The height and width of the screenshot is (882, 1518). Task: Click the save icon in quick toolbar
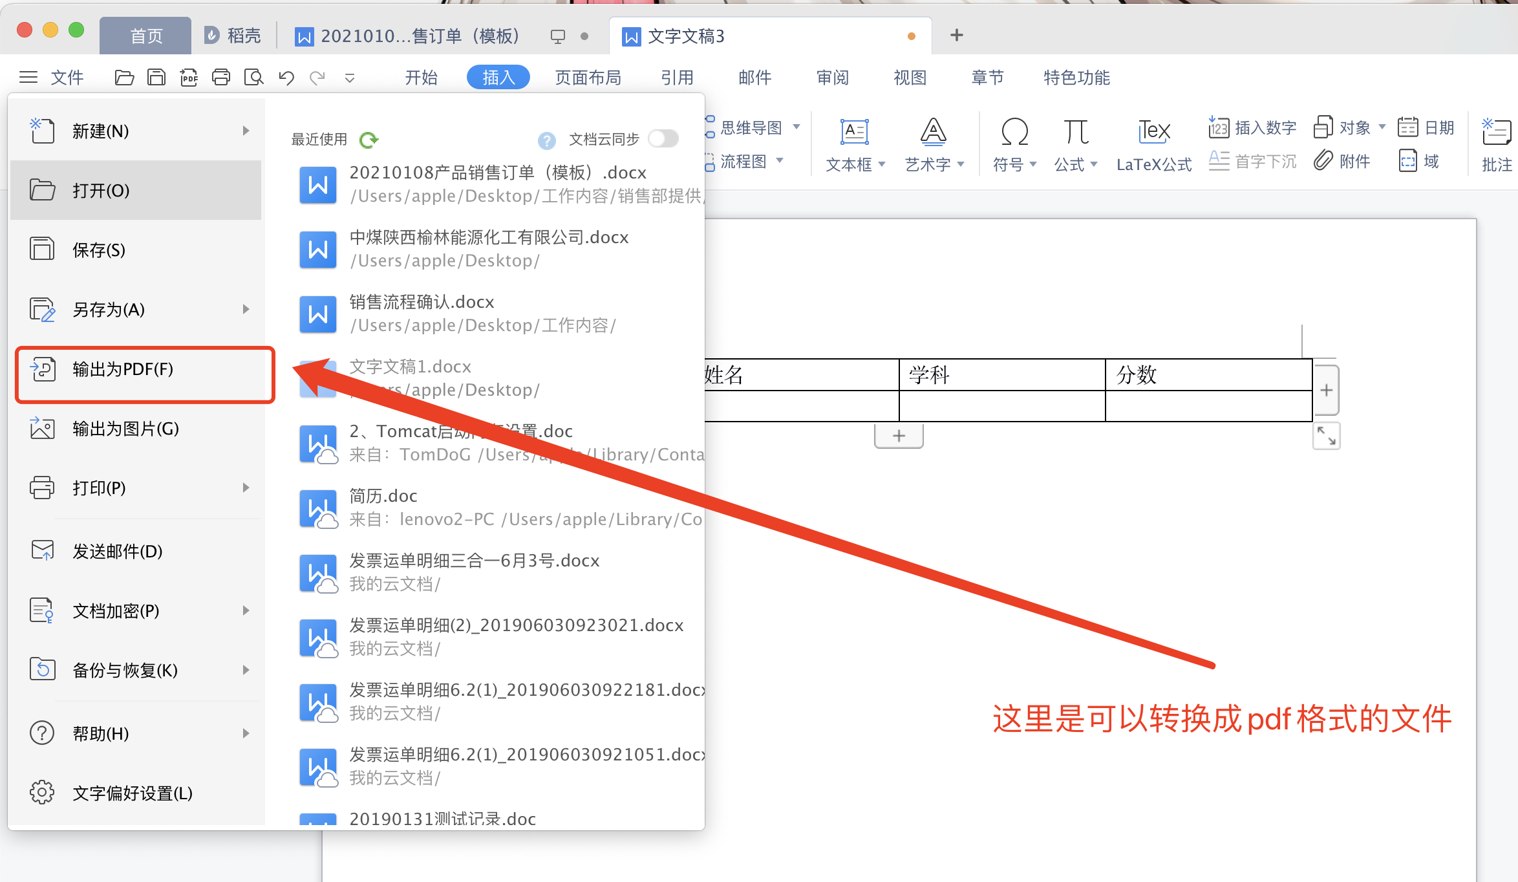coord(156,78)
